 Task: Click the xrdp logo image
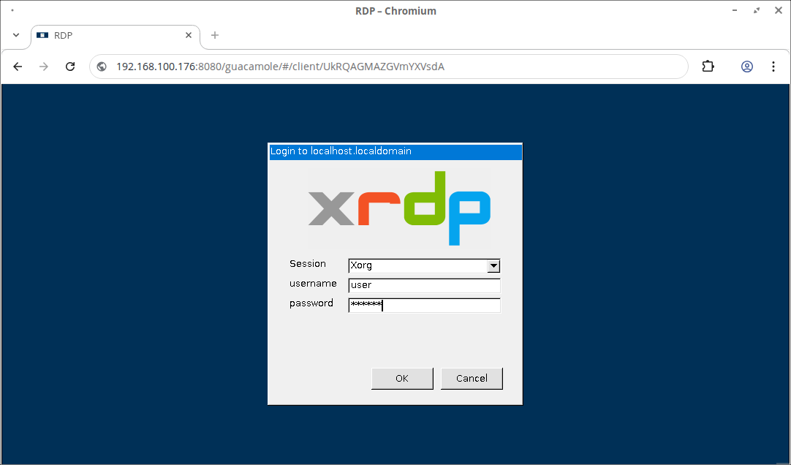399,208
